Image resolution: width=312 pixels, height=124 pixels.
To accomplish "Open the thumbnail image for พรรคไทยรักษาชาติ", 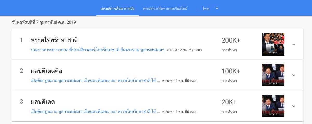I will click(273, 44).
